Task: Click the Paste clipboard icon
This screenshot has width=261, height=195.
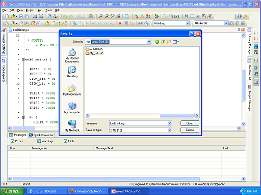Action: (x=91, y=16)
